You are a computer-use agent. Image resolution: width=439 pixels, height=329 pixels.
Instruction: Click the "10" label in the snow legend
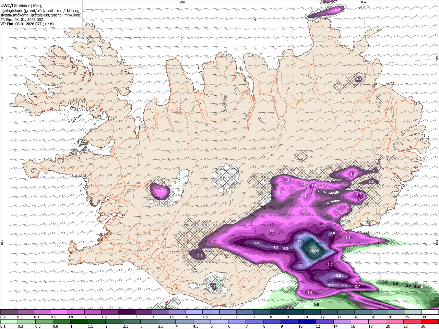pyautogui.click(x=306, y=317)
